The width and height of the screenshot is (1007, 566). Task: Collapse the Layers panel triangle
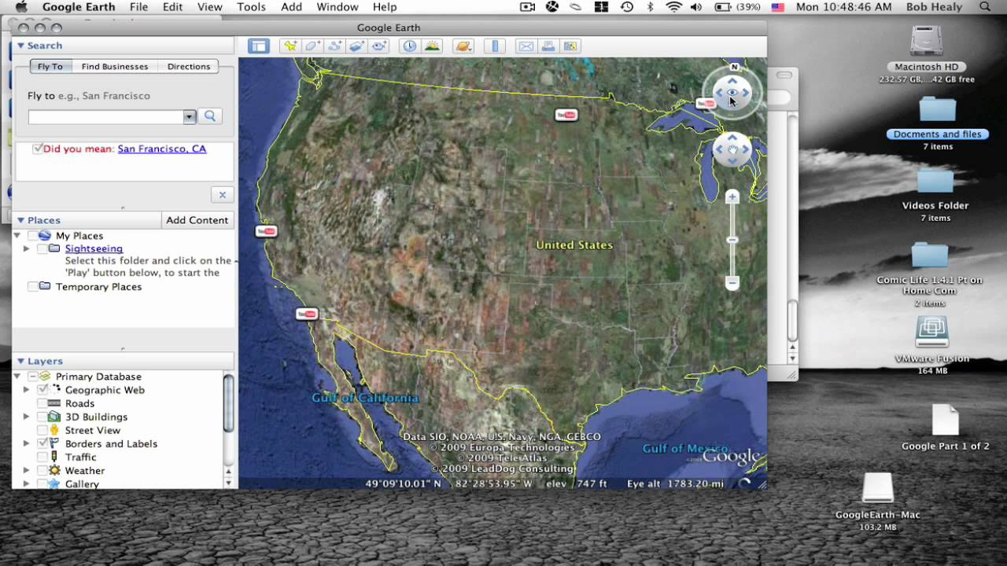pyautogui.click(x=20, y=361)
